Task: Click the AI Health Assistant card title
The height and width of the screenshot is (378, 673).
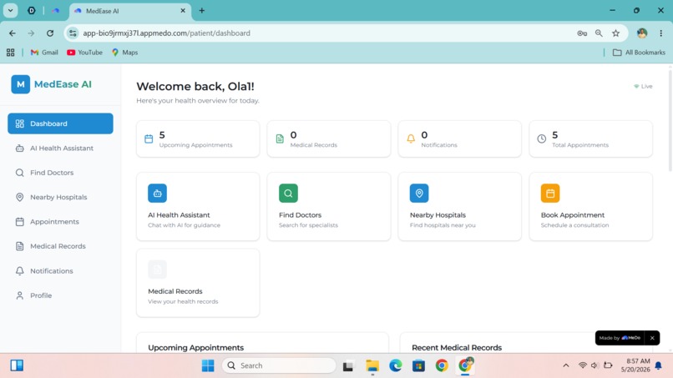Action: (x=179, y=215)
